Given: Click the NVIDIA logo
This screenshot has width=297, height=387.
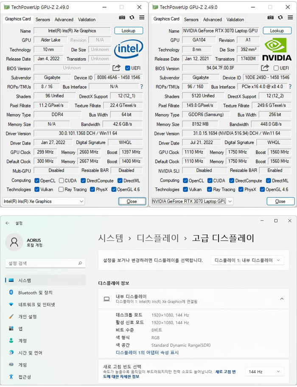Looking at the screenshot, I should click(x=277, y=49).
